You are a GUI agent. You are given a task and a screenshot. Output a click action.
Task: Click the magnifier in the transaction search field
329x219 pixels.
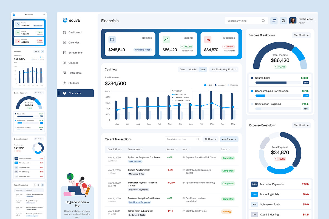click(198, 139)
